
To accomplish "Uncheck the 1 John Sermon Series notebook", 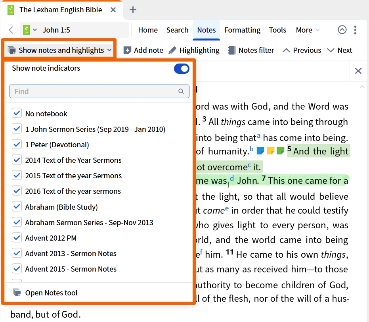I will [17, 129].
